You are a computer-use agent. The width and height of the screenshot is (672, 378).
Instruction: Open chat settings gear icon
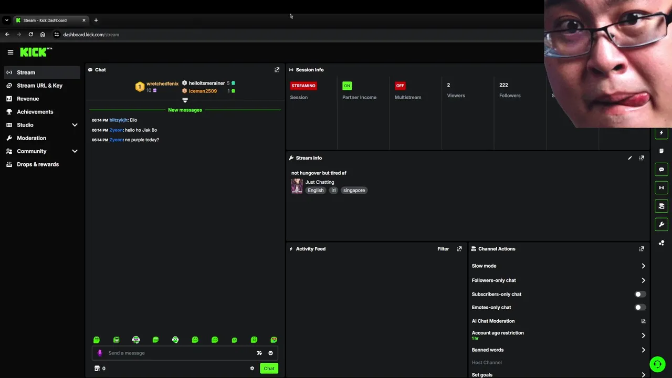click(252, 369)
